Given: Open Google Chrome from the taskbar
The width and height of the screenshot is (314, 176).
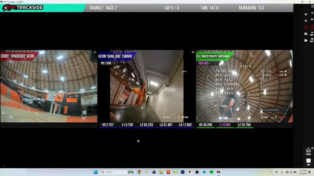Looking at the screenshot, I should [139, 172].
